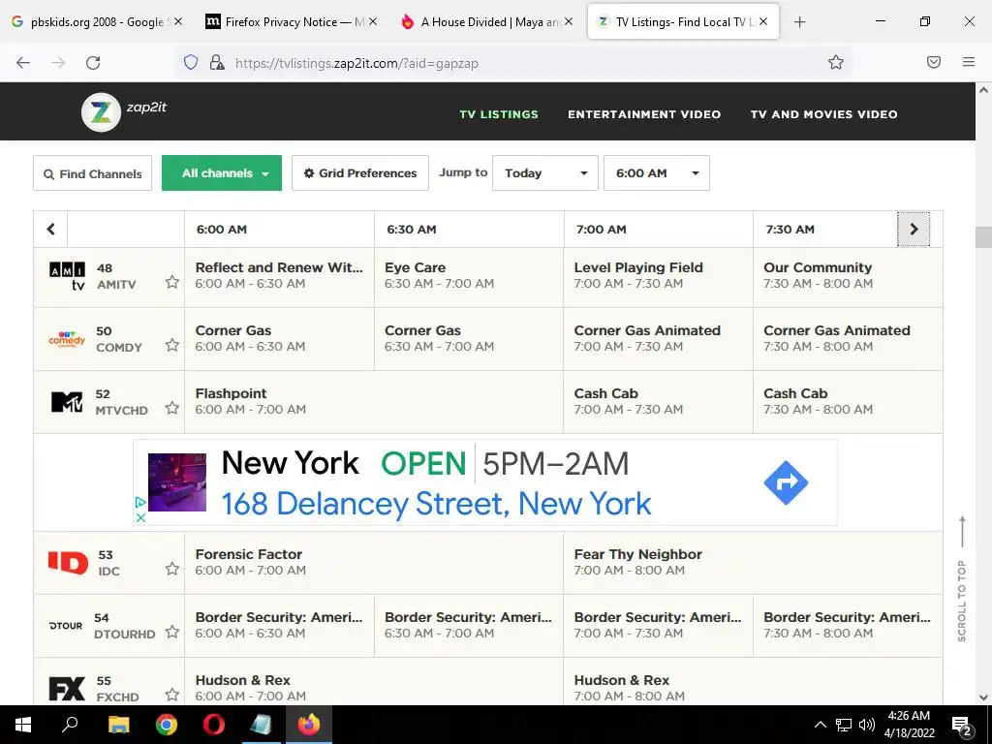The image size is (992, 744).
Task: Open the Comedy channel logo
Action: 67,340
